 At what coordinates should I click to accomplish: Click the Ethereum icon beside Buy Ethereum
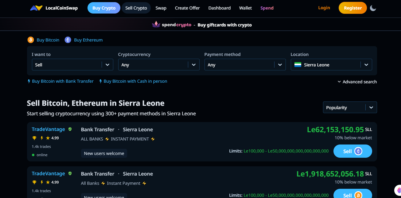click(68, 40)
